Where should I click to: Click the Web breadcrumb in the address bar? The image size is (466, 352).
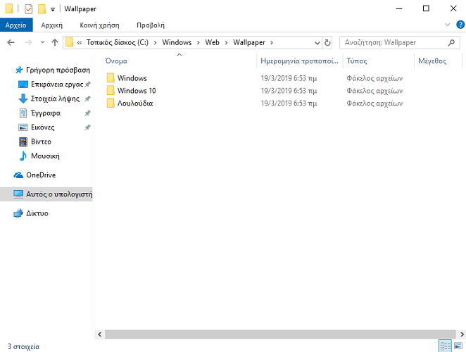click(212, 42)
